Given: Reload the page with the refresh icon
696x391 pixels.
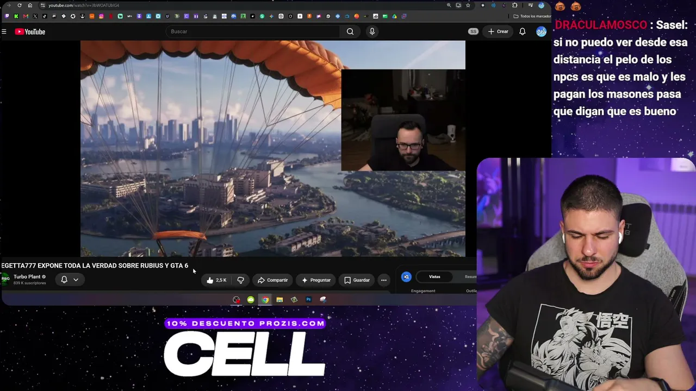Looking at the screenshot, I should click(x=20, y=5).
